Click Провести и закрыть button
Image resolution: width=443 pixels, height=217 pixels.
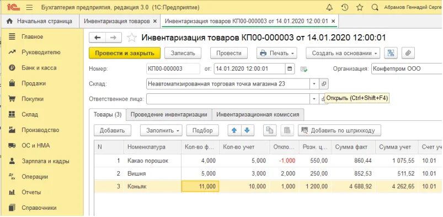pos(125,53)
